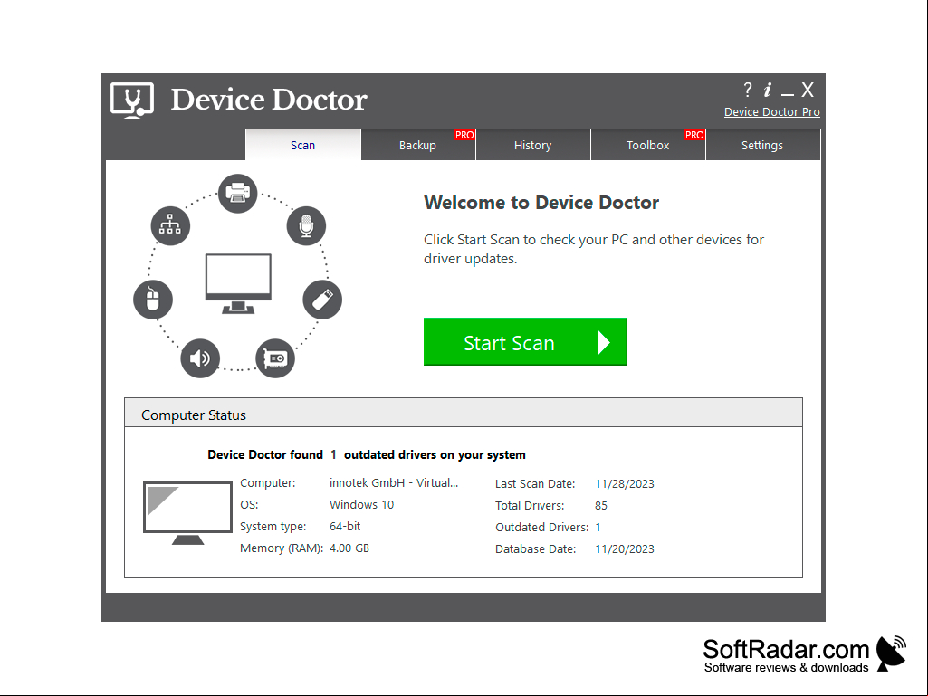Open the info icon in title bar
The height and width of the screenshot is (696, 928).
click(768, 90)
